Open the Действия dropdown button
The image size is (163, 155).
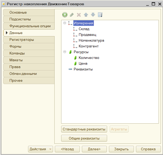(40, 149)
